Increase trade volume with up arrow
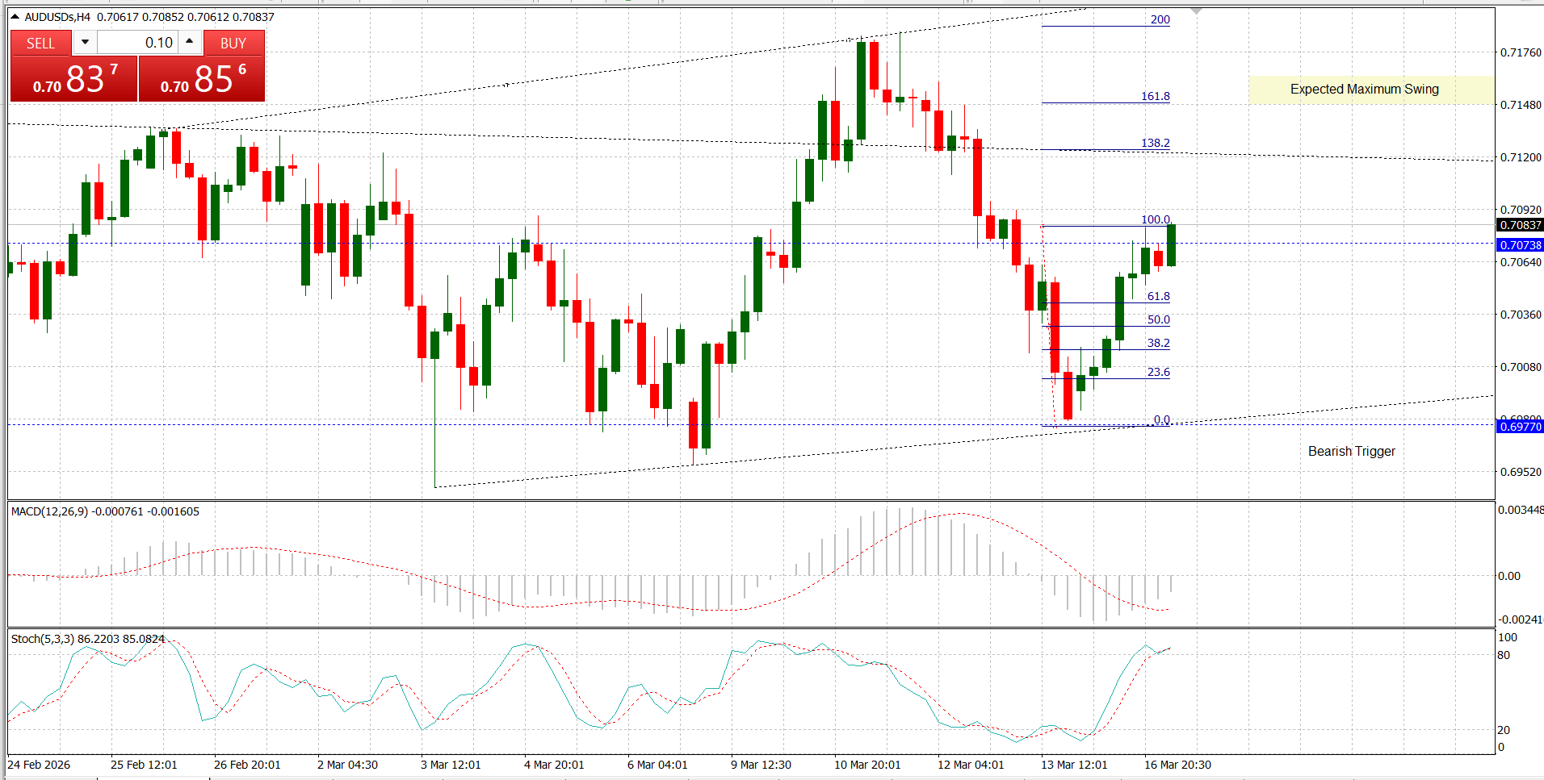Image resolution: width=1544 pixels, height=780 pixels. tap(190, 43)
